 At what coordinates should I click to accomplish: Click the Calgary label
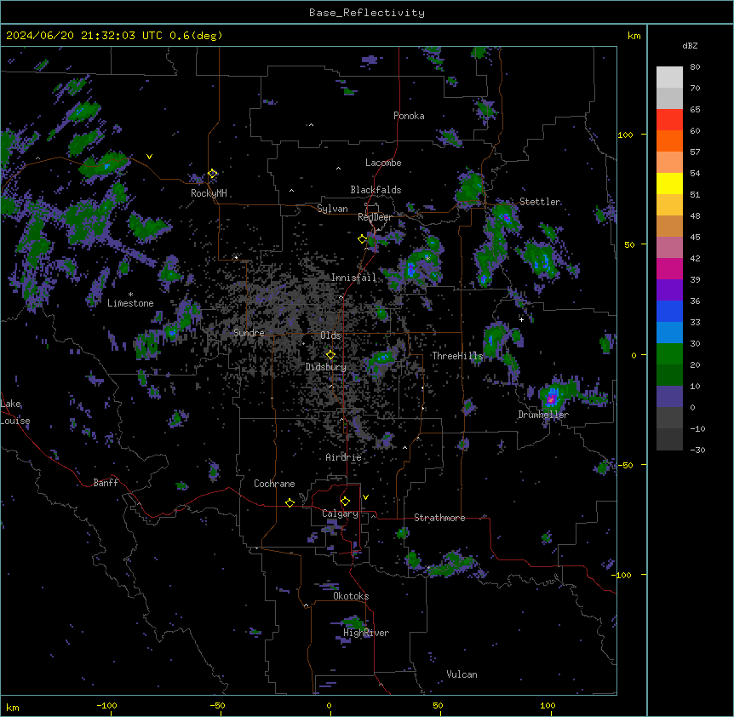coord(340,513)
